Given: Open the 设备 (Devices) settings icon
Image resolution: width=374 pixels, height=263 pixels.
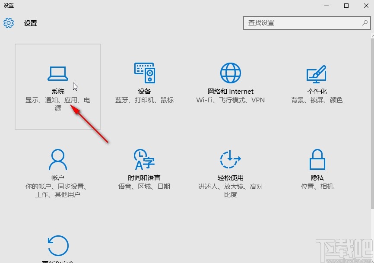Looking at the screenshot, I should (144, 73).
